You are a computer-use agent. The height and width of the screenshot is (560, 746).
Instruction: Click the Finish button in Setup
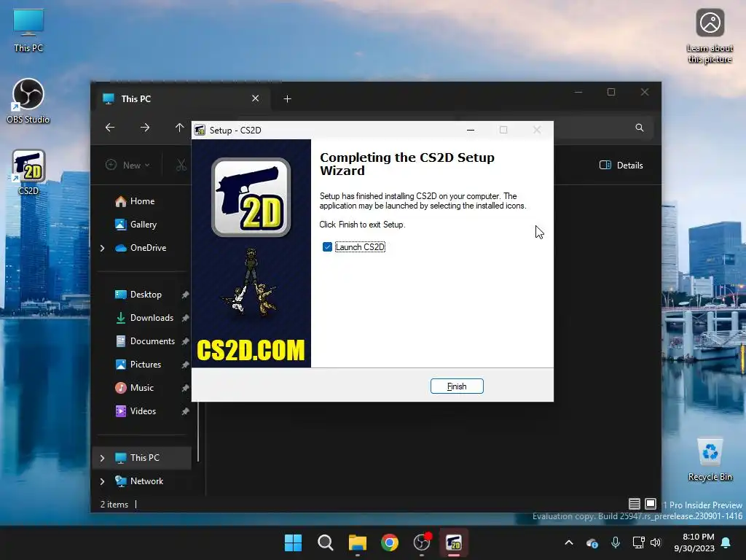pyautogui.click(x=457, y=386)
